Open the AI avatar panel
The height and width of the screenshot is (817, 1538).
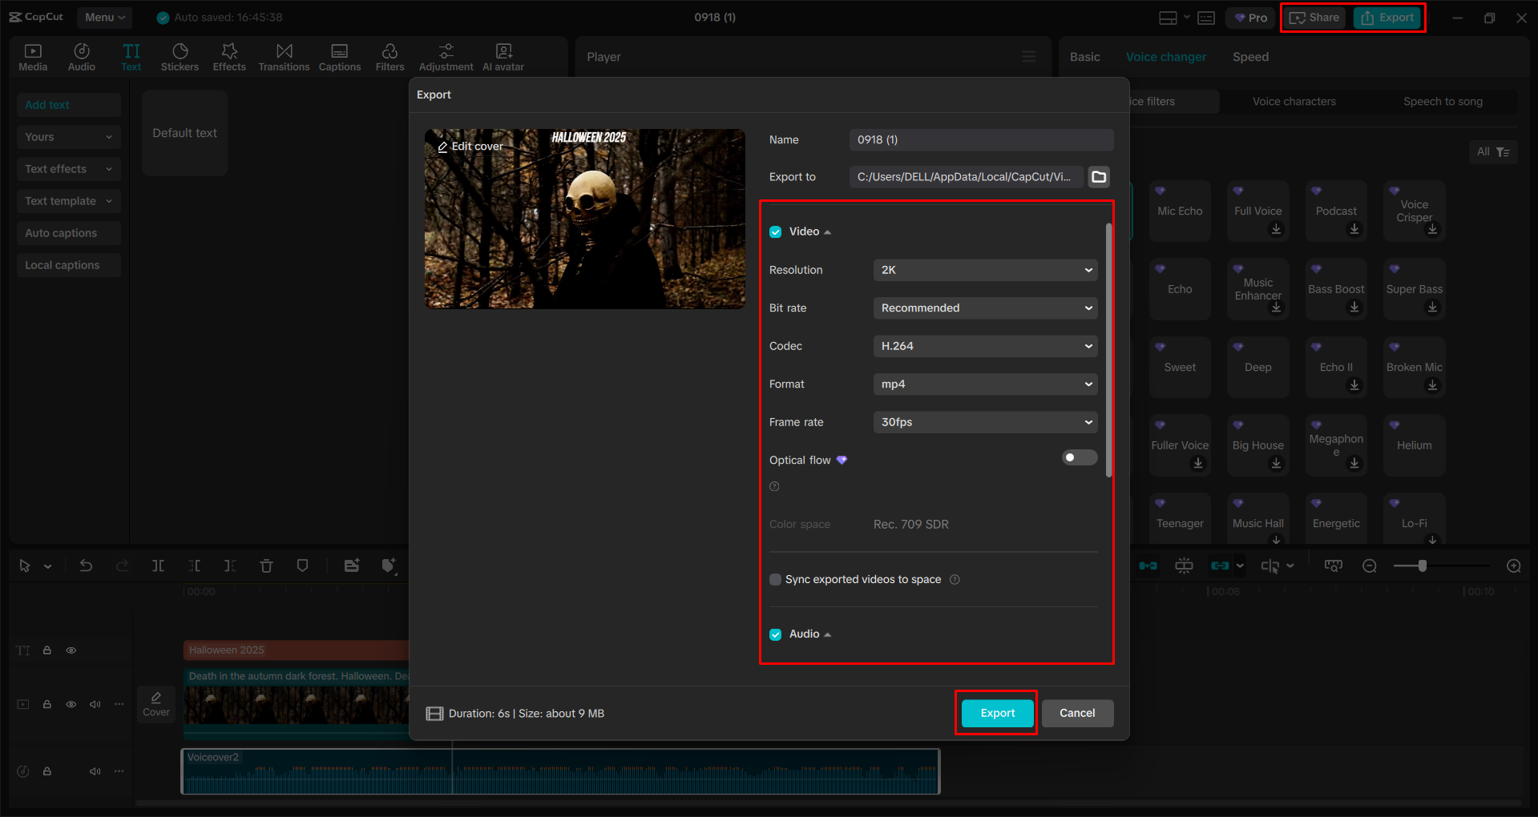pos(503,56)
